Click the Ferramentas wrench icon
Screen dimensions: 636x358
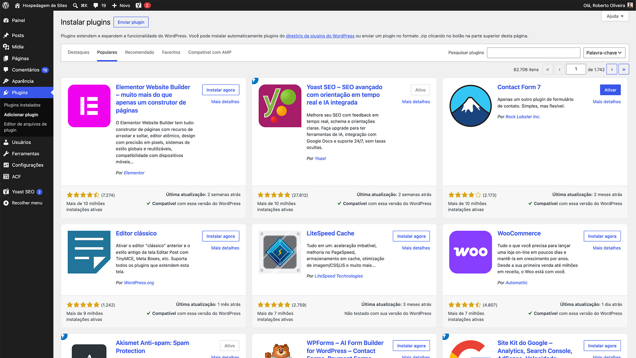pos(6,153)
